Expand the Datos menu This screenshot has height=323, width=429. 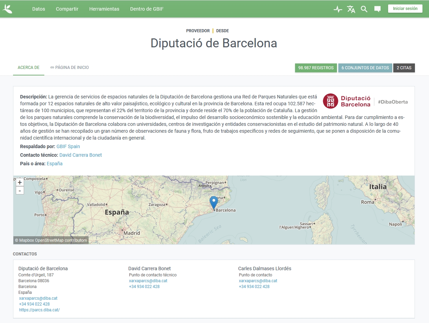click(38, 9)
